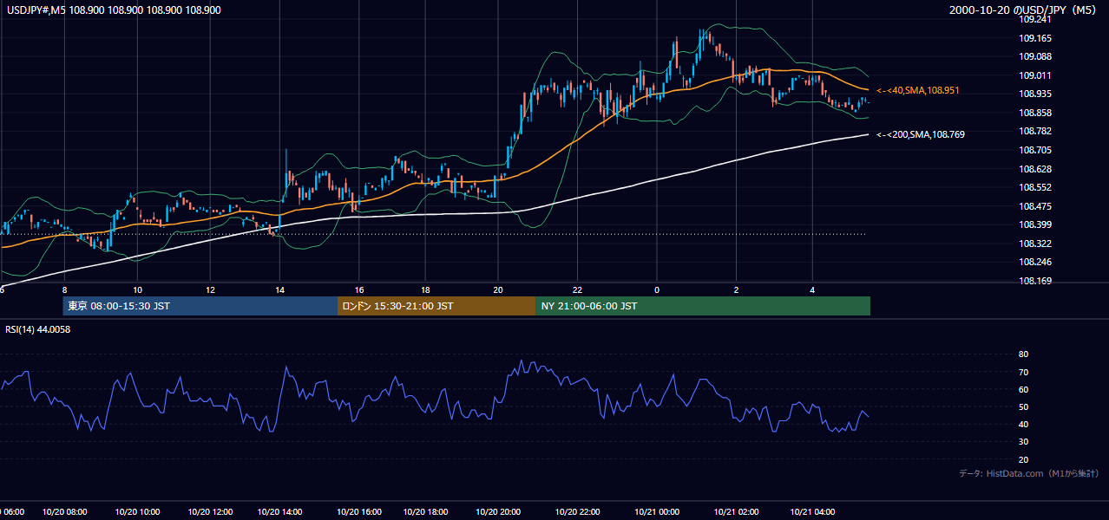The width and height of the screenshot is (1109, 520).
Task: Click the RSI axis level 40
Action: tap(1023, 424)
